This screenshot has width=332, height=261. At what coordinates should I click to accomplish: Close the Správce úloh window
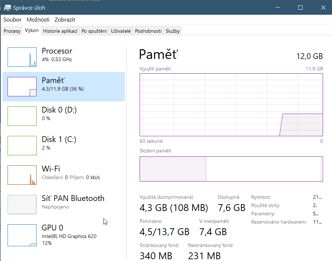(x=323, y=8)
